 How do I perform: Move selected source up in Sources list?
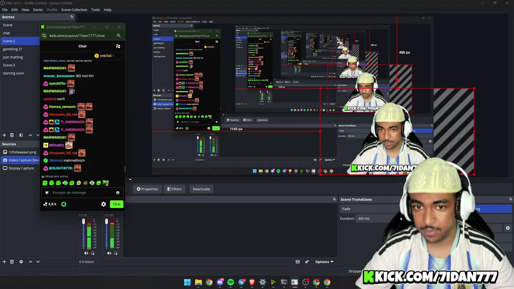point(30,262)
